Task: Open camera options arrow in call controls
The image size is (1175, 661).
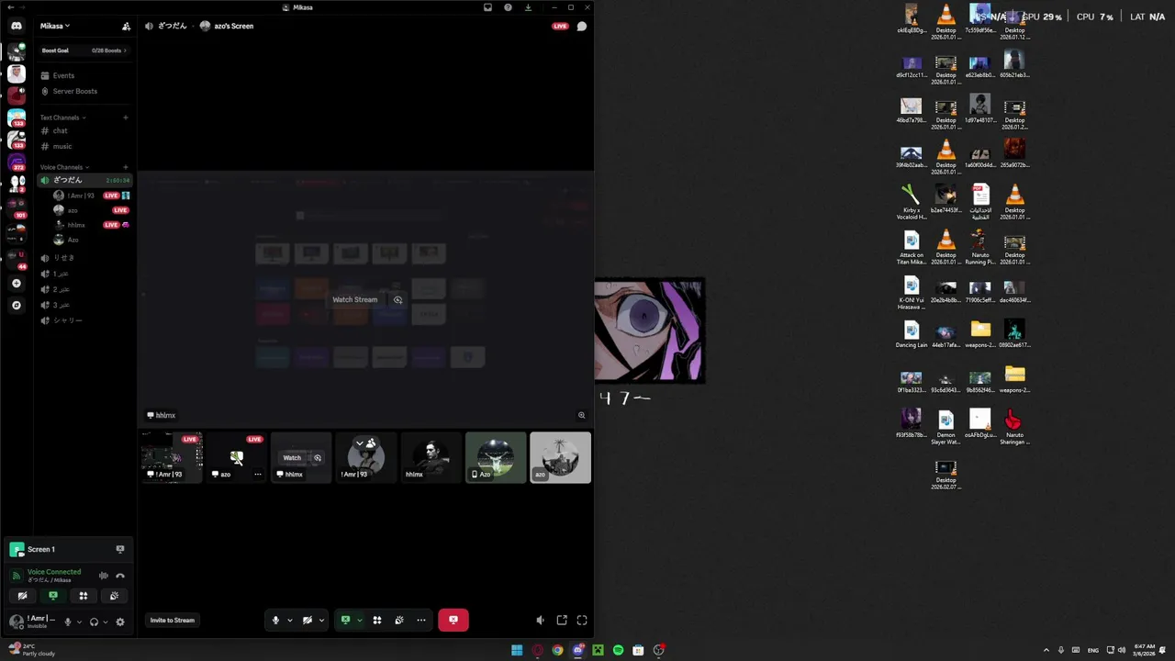Action: click(321, 621)
